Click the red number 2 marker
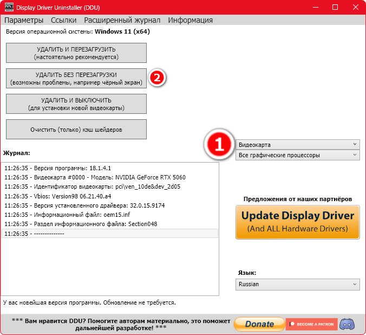Viewport: 366px width, 335px height. 156,78
